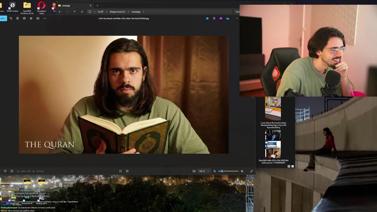Click the purple app icon in the photo viewer title bar
377x212 pixels.
[x=221, y=18]
